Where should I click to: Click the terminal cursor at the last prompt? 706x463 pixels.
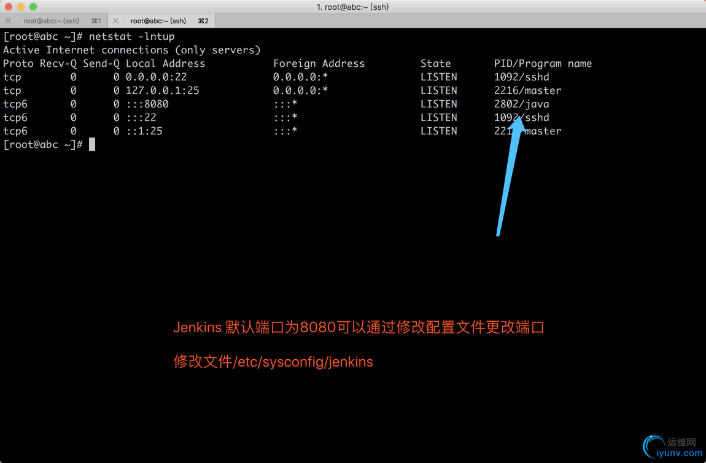[92, 144]
